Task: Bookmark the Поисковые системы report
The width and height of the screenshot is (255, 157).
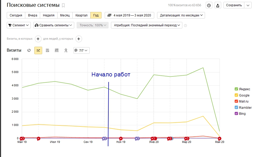Action: [63, 5]
